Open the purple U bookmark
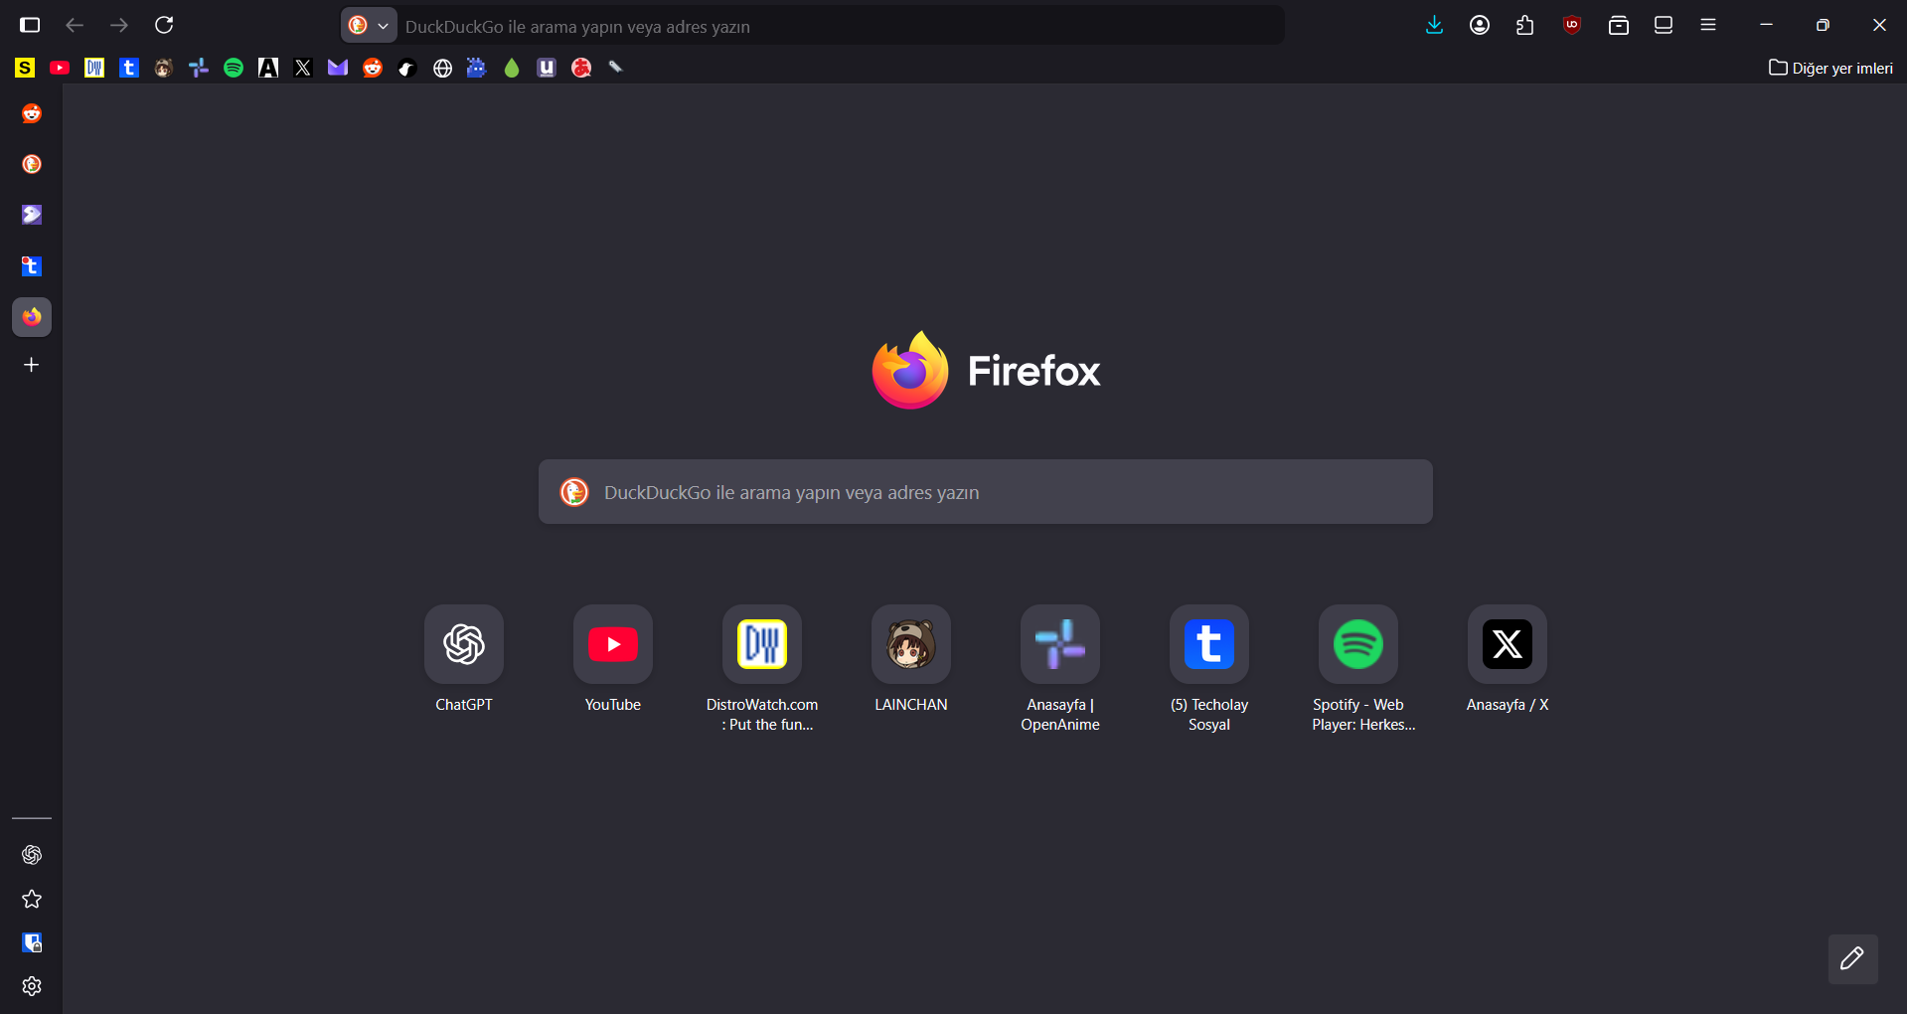Viewport: 1907px width, 1014px height. point(547,68)
